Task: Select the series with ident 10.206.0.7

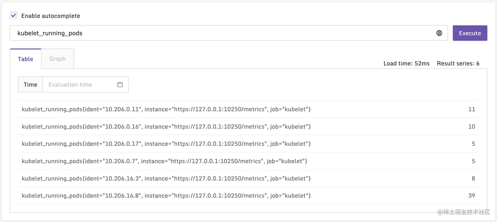Action: tap(164, 161)
